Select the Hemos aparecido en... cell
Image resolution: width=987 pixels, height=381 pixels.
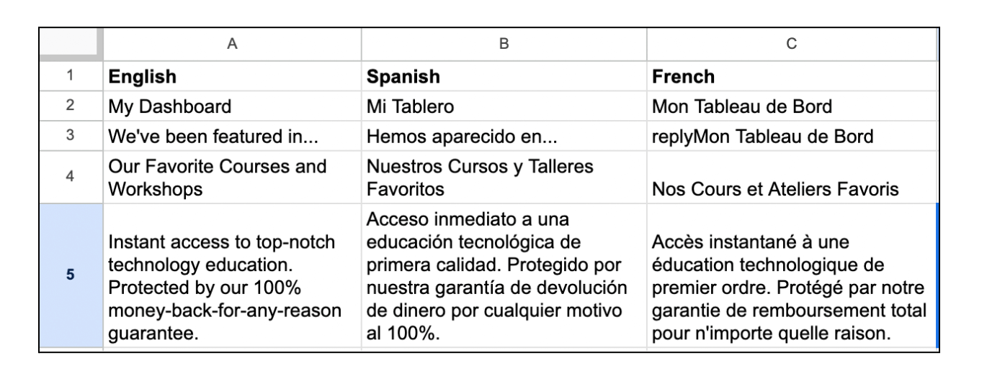click(x=504, y=137)
